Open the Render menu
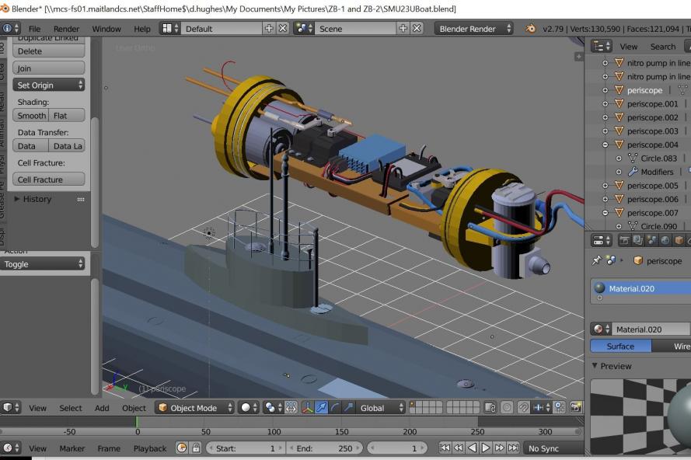This screenshot has width=691, height=460. [x=66, y=29]
